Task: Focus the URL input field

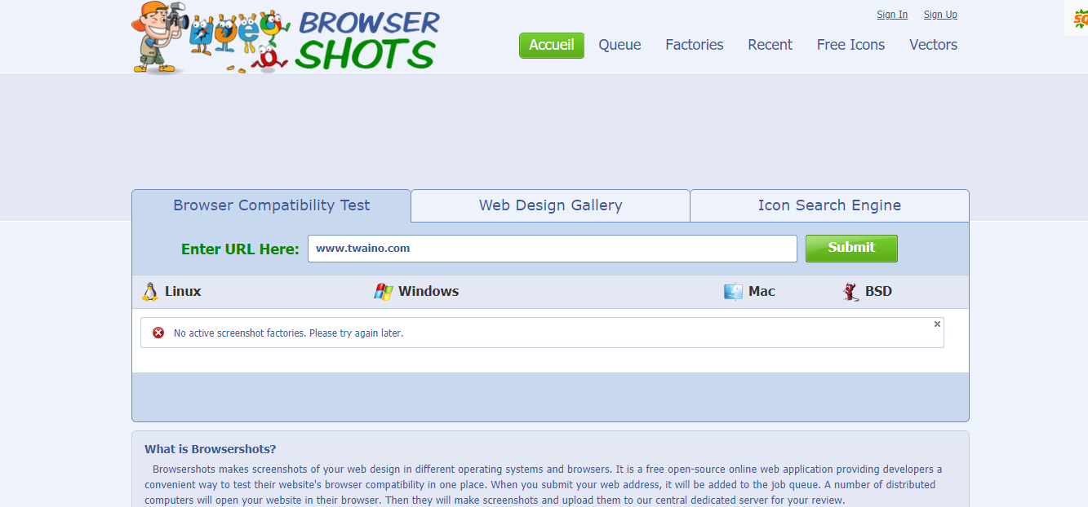Action: [x=552, y=249]
